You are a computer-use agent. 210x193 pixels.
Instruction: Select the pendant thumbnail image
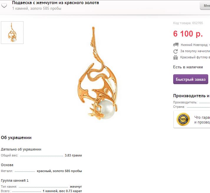(x=12, y=32)
